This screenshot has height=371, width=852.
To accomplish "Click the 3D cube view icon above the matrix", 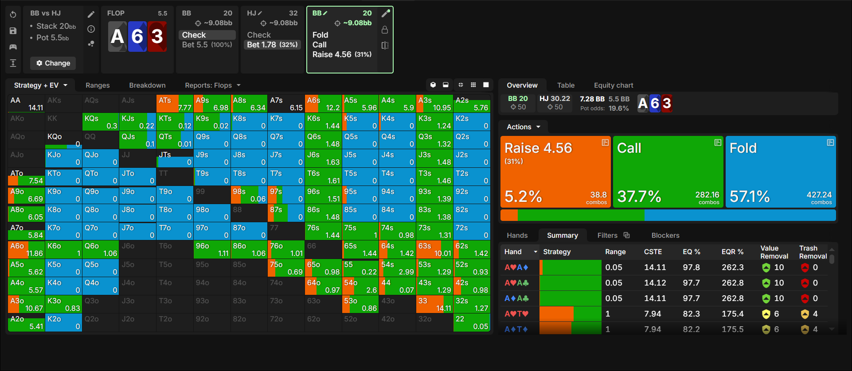I will click(x=433, y=85).
